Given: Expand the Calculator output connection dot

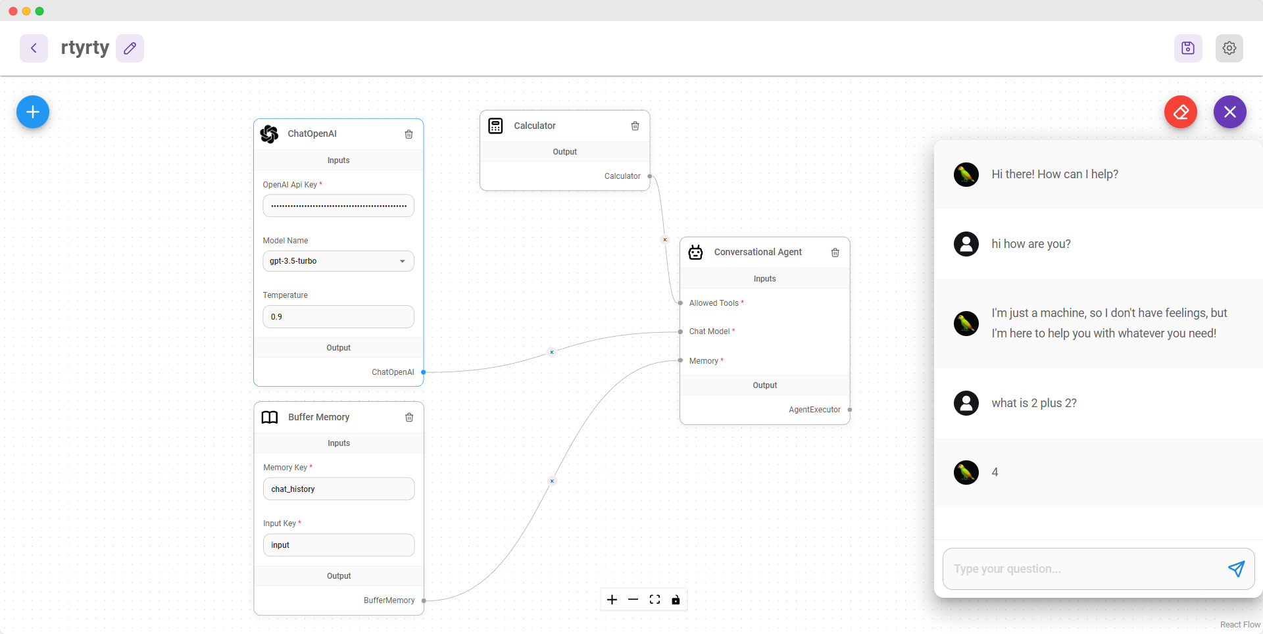Looking at the screenshot, I should (x=649, y=176).
